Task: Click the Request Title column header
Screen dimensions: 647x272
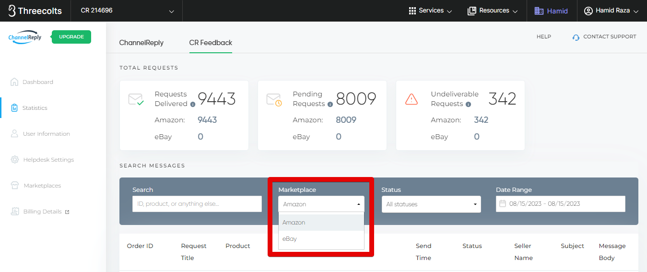Action: coord(194,252)
